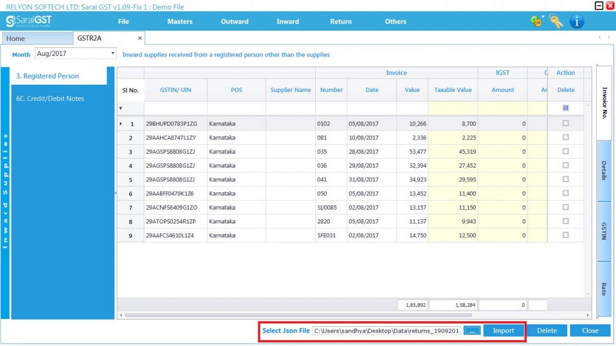Click tab scroll right arrow near window edge
This screenshot has width=616, height=346.
click(x=609, y=37)
